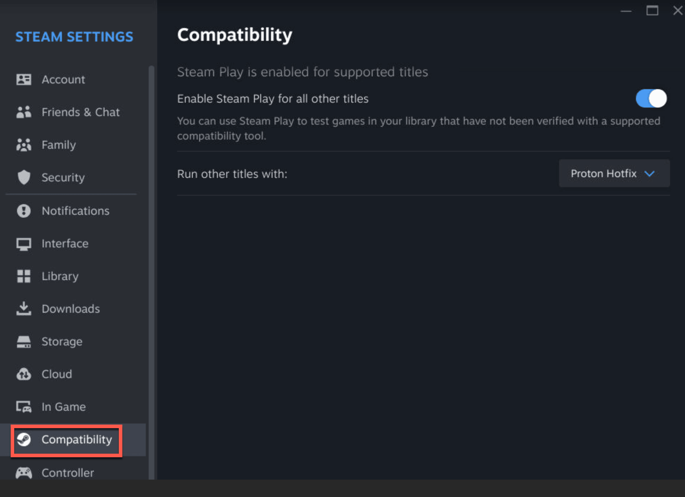
Task: Click the Downloads arrow icon
Action: click(x=23, y=308)
